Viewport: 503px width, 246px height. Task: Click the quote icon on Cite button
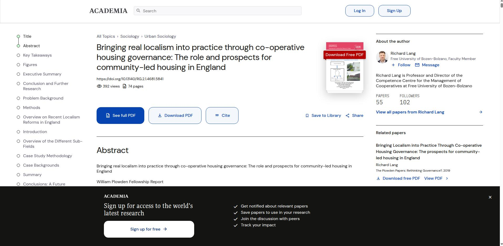pyautogui.click(x=217, y=116)
